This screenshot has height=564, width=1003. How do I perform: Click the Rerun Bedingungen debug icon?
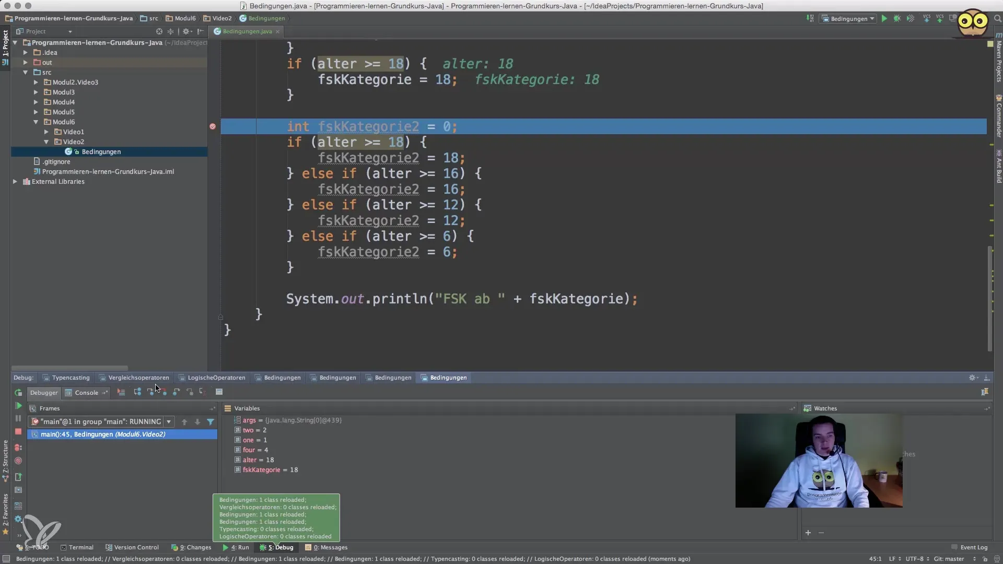(x=18, y=392)
